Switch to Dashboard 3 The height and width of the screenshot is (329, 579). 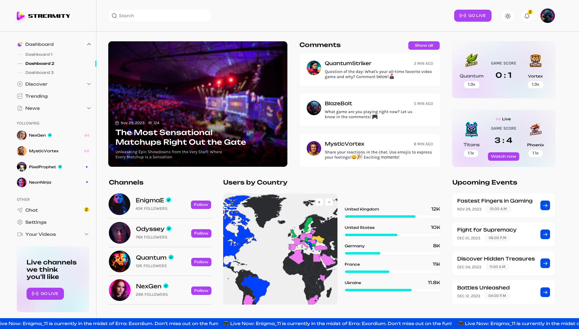(x=39, y=72)
